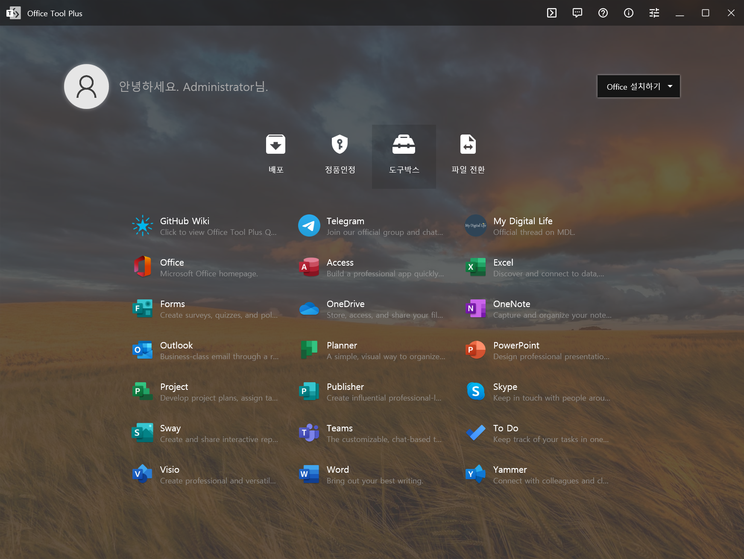This screenshot has height=559, width=744.
Task: Open the 정품인증 activation tile
Action: tap(340, 156)
